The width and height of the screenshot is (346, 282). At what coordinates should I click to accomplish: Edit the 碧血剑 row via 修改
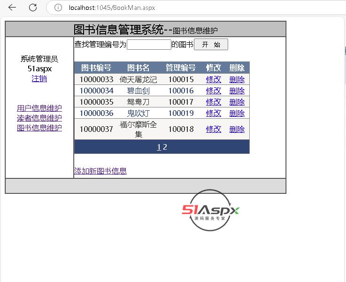pyautogui.click(x=213, y=91)
